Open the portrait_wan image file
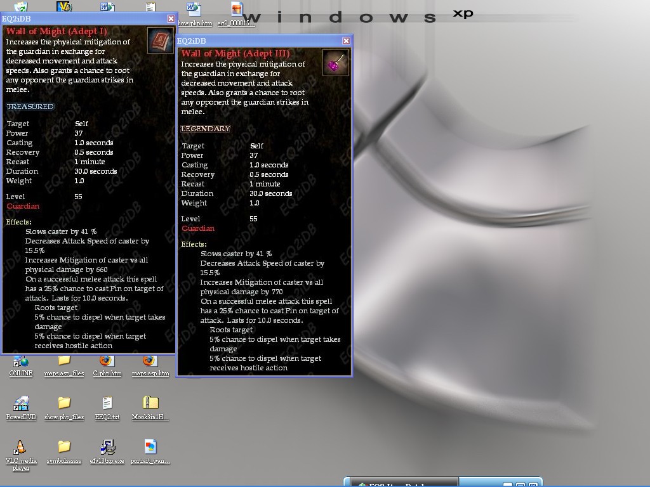Viewport: 650px width, 487px height. [x=150, y=448]
